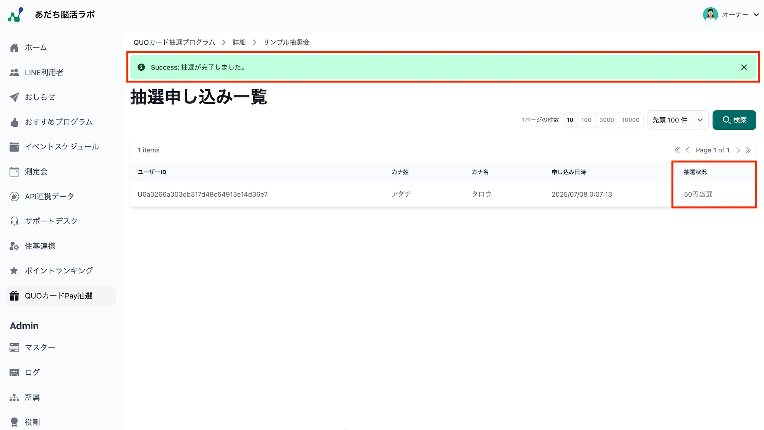Open おしらせ menu item
The width and height of the screenshot is (764, 430).
(61, 97)
